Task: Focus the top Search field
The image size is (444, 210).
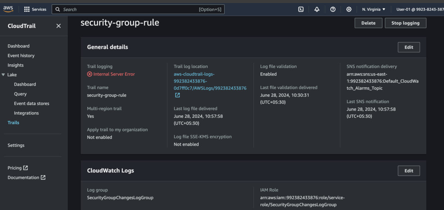Action: pyautogui.click(x=138, y=9)
